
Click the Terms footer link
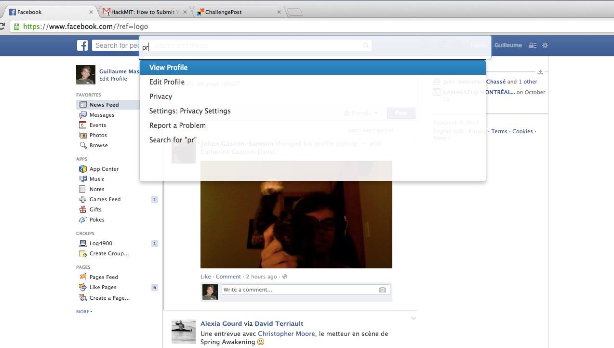coord(499,131)
